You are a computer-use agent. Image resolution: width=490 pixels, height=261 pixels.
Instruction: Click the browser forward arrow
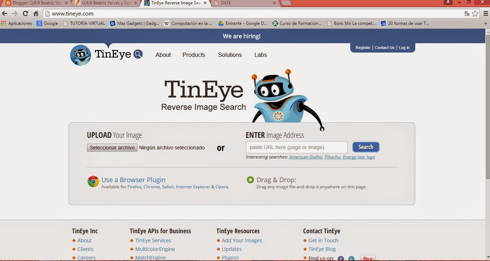pyautogui.click(x=15, y=14)
